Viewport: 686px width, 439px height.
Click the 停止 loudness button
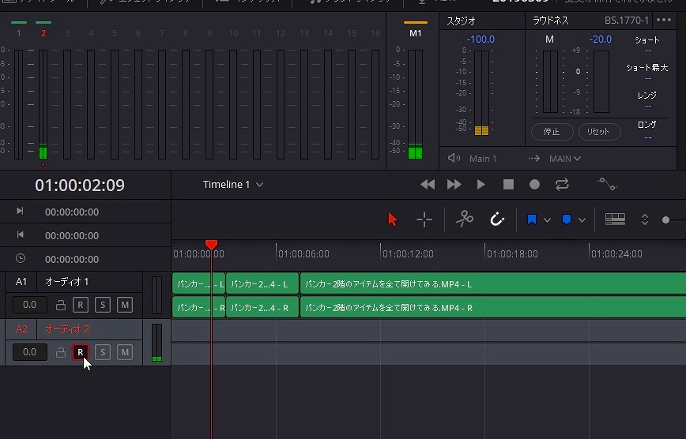point(552,132)
